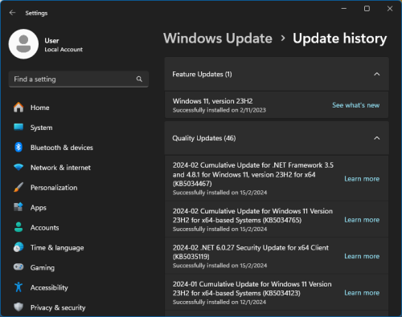402x317 pixels.
Task: Click the Feature Updates (1) header
Action: 277,74
